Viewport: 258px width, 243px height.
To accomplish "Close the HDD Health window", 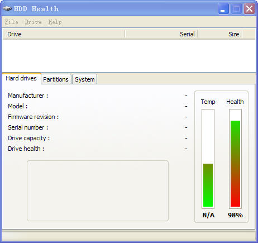I will pos(249,8).
